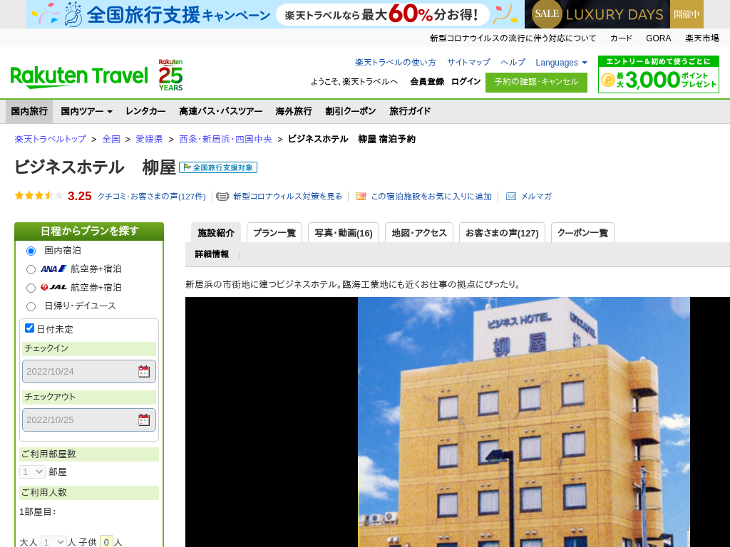Click the LUXURY DAYS sale banner
The image size is (730, 547).
coord(614,14)
